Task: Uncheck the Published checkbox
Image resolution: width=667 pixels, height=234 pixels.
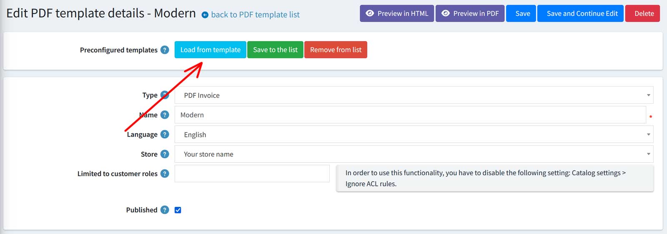Action: pos(178,210)
